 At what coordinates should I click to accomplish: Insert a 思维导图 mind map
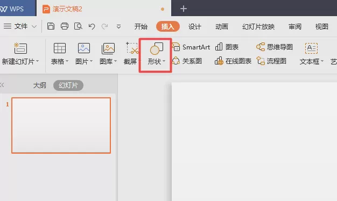pos(275,47)
